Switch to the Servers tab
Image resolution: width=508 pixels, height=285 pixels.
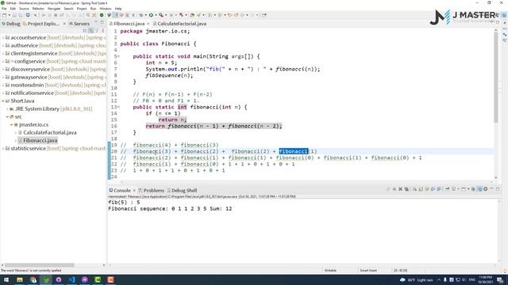(79, 24)
